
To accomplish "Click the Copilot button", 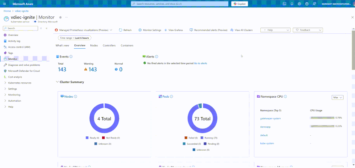I will [x=239, y=4].
